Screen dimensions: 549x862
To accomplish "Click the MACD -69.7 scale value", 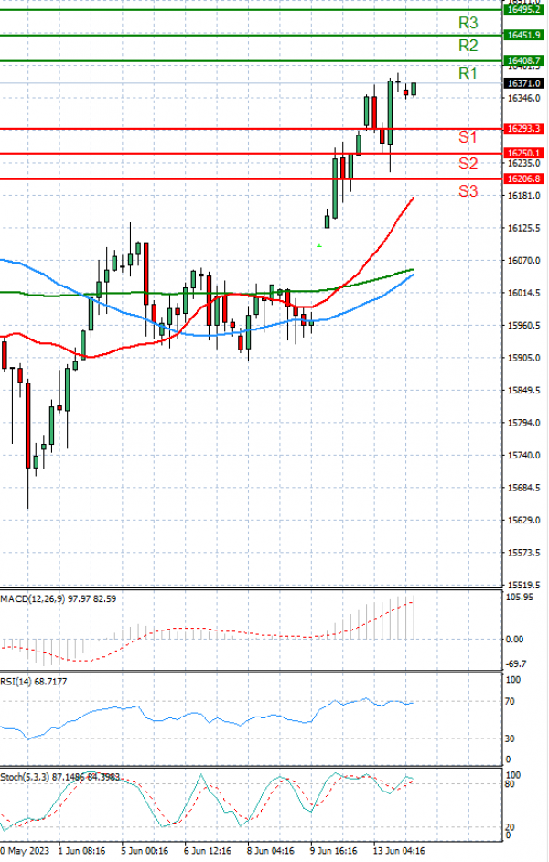I will click(517, 664).
